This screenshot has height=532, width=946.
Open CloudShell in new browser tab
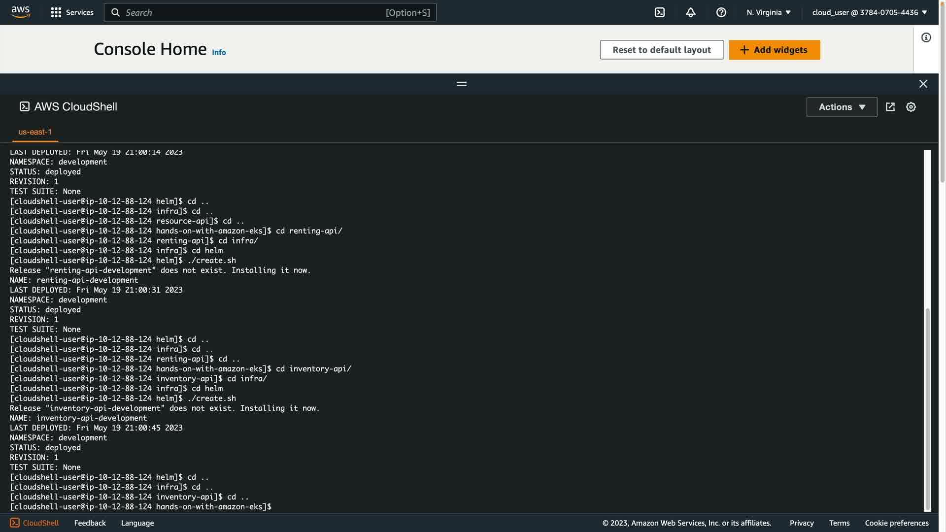tap(890, 107)
